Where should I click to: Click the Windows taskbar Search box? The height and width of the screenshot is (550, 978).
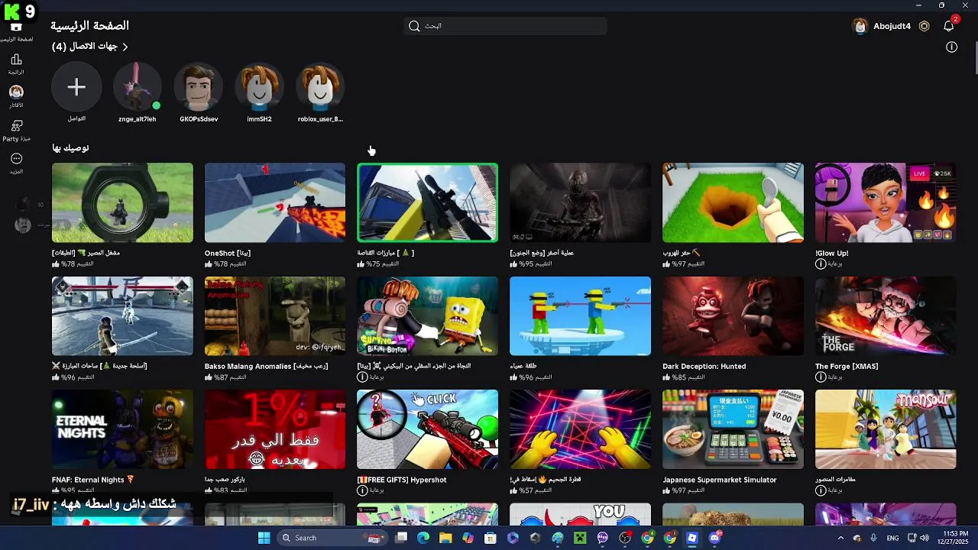point(332,538)
